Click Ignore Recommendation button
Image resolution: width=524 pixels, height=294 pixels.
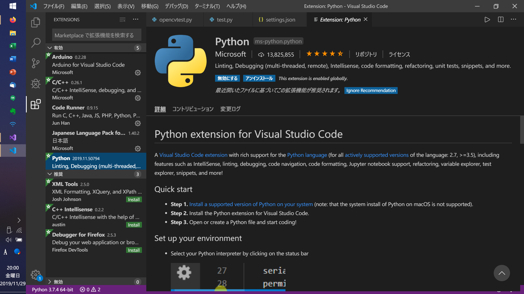point(371,91)
